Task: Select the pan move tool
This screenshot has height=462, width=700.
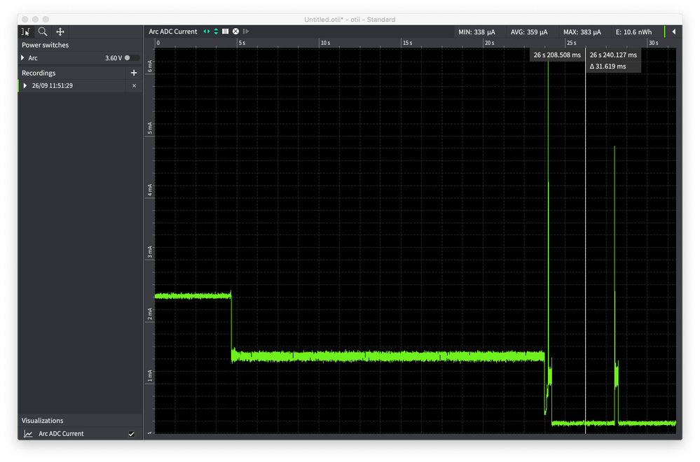Action: [60, 31]
